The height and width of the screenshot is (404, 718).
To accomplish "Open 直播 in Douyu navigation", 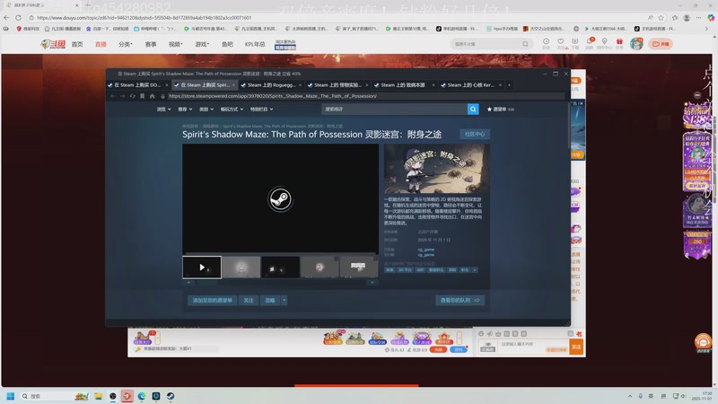I will [101, 44].
